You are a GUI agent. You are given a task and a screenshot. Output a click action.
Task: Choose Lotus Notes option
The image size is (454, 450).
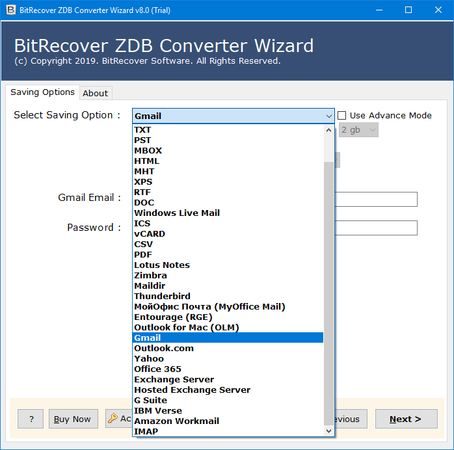pos(228,265)
